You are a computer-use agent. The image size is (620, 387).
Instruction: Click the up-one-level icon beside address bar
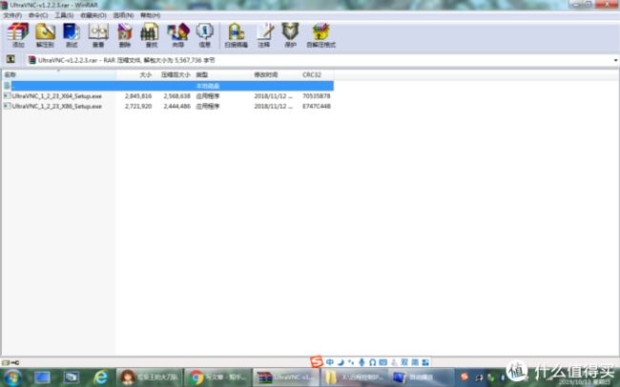[10, 60]
